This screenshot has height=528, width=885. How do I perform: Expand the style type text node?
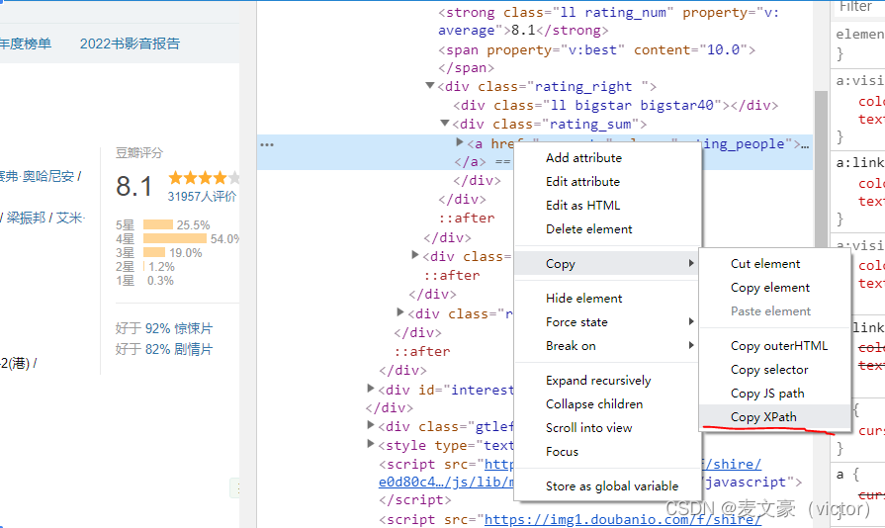[370, 444]
